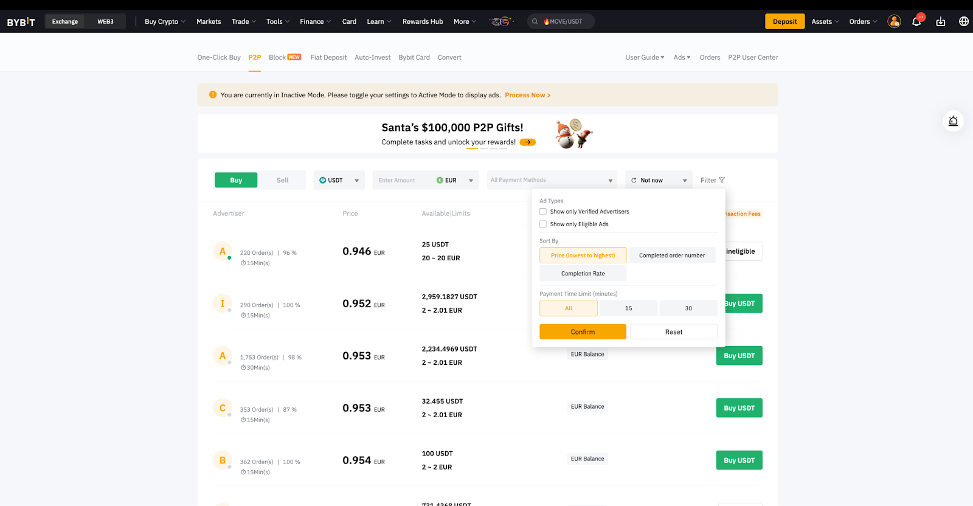Image resolution: width=973 pixels, height=506 pixels.
Task: Click the Bybit logo
Action: click(x=21, y=22)
